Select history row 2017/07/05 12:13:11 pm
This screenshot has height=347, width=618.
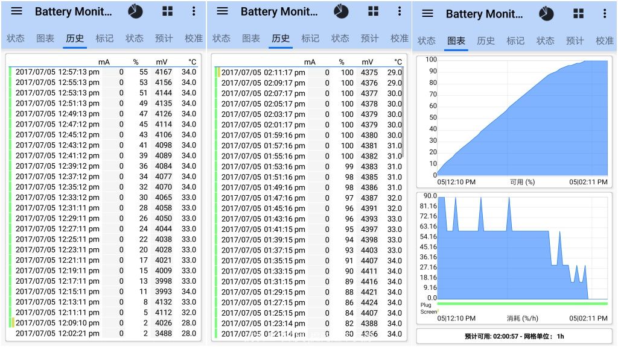pos(103,302)
